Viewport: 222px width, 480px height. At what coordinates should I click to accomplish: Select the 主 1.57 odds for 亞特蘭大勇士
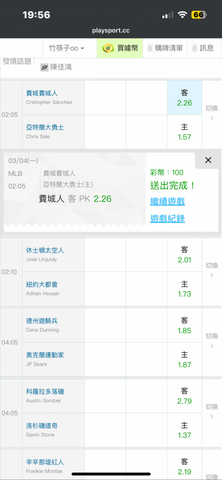185,132
